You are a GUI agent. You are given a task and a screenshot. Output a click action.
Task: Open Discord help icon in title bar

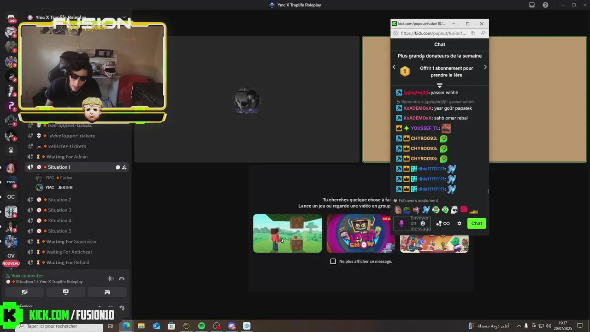[x=545, y=5]
